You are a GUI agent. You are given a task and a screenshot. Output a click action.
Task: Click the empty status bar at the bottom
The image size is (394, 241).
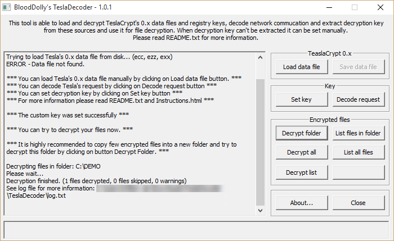click(196, 229)
